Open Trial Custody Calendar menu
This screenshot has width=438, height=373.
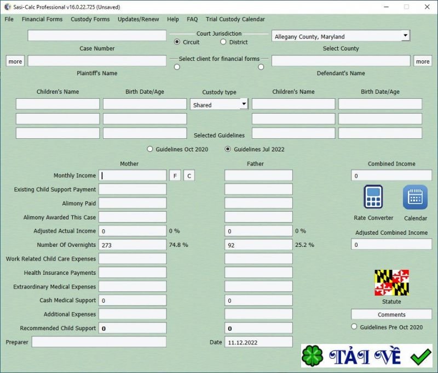pos(235,19)
